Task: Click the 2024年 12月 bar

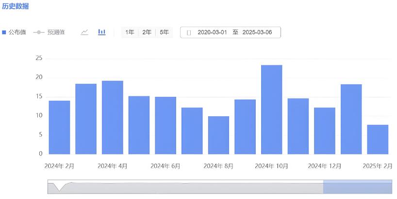Action: 324,131
